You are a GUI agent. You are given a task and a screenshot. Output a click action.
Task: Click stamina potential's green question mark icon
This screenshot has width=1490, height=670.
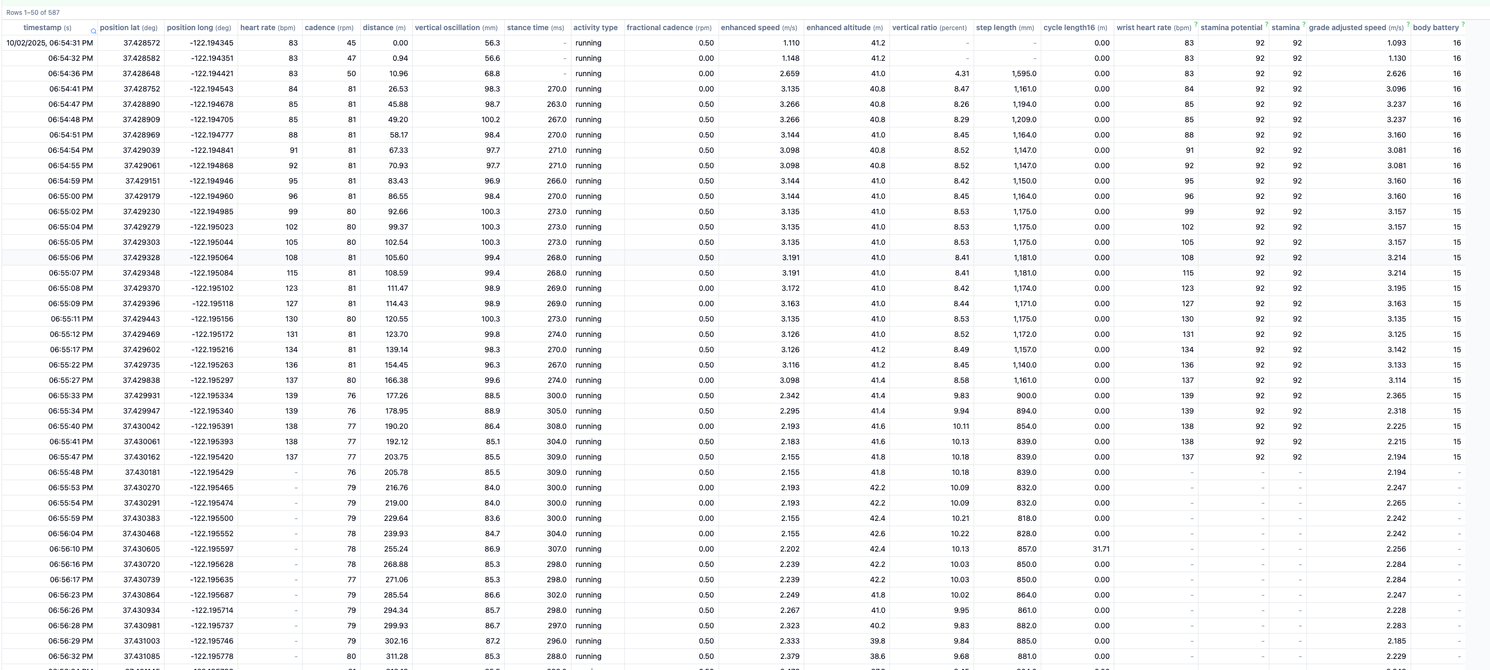pyautogui.click(x=1266, y=24)
